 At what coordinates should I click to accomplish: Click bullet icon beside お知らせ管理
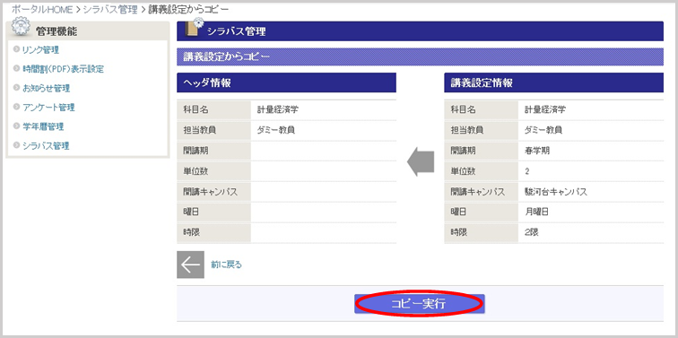pos(16,88)
